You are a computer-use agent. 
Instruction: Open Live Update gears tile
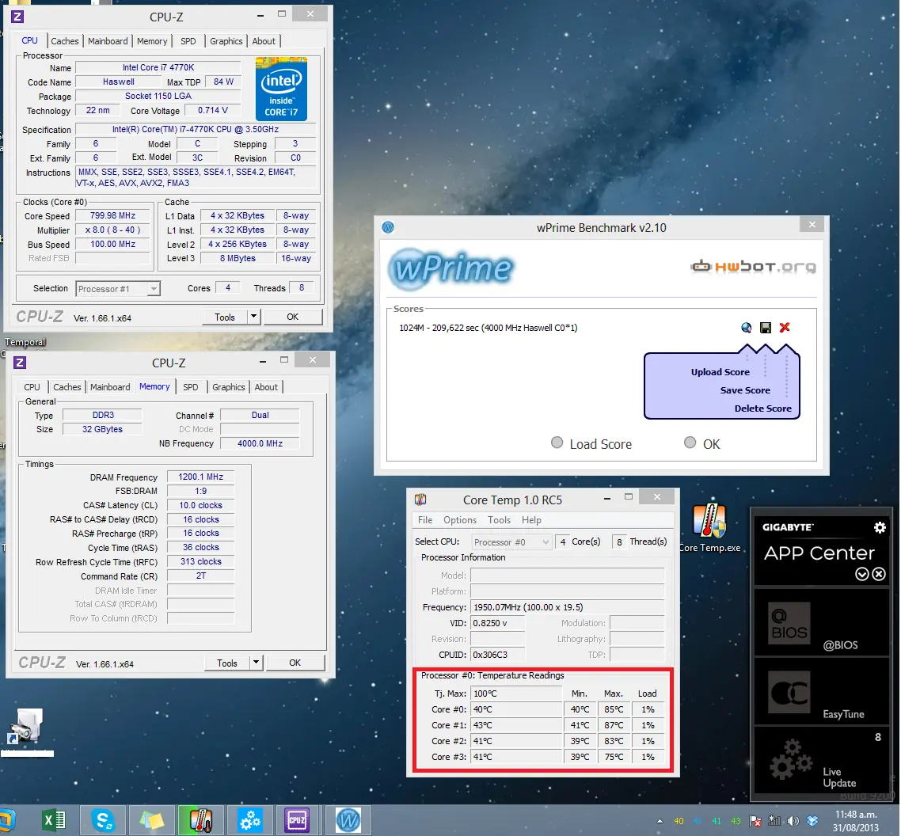tap(821, 761)
